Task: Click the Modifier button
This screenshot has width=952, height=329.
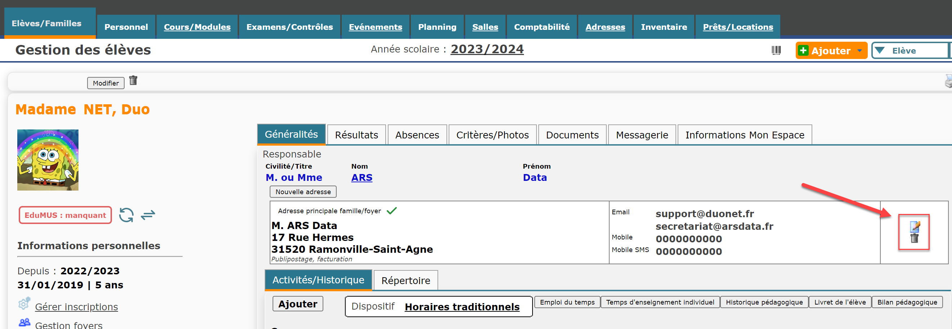Action: (106, 83)
